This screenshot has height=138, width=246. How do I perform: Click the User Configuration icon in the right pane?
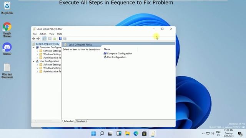tap(105, 57)
